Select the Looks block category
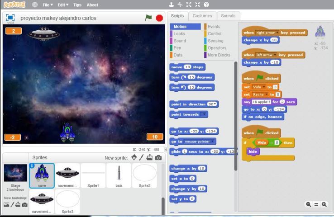334x217 pixels. (x=179, y=34)
